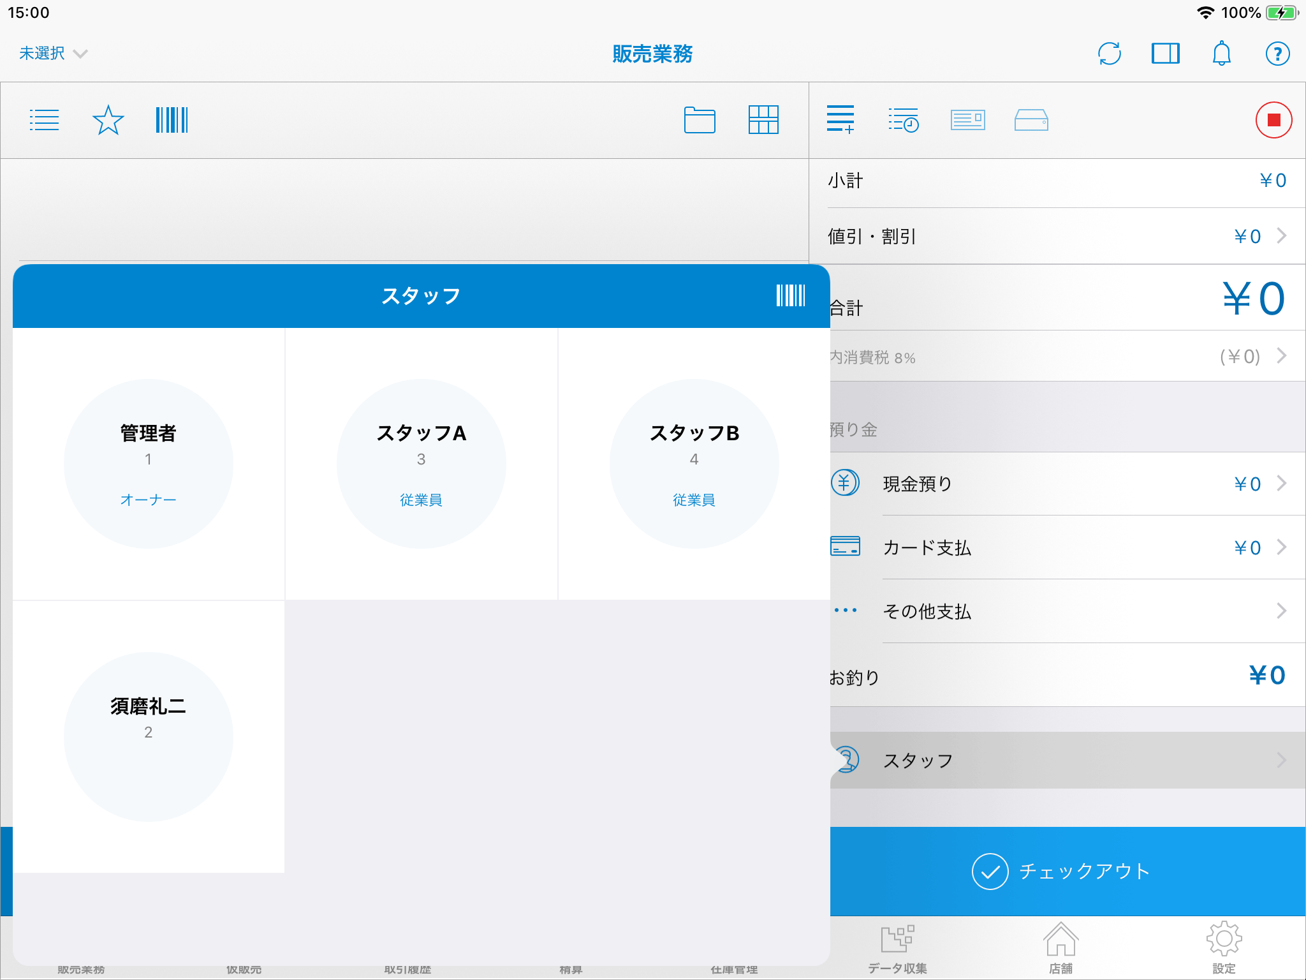
Task: Open 店舗 home tab
Action: (x=1060, y=948)
